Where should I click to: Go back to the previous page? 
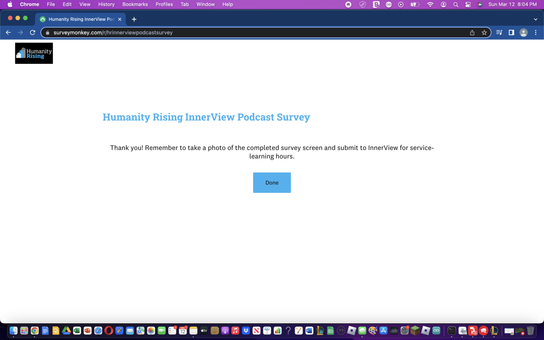[8, 33]
